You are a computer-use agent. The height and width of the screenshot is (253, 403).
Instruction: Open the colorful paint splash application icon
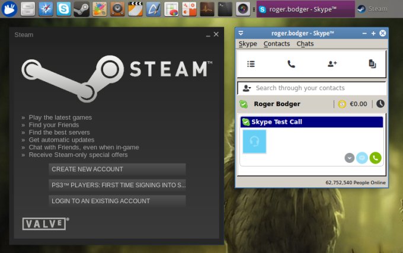(x=100, y=9)
